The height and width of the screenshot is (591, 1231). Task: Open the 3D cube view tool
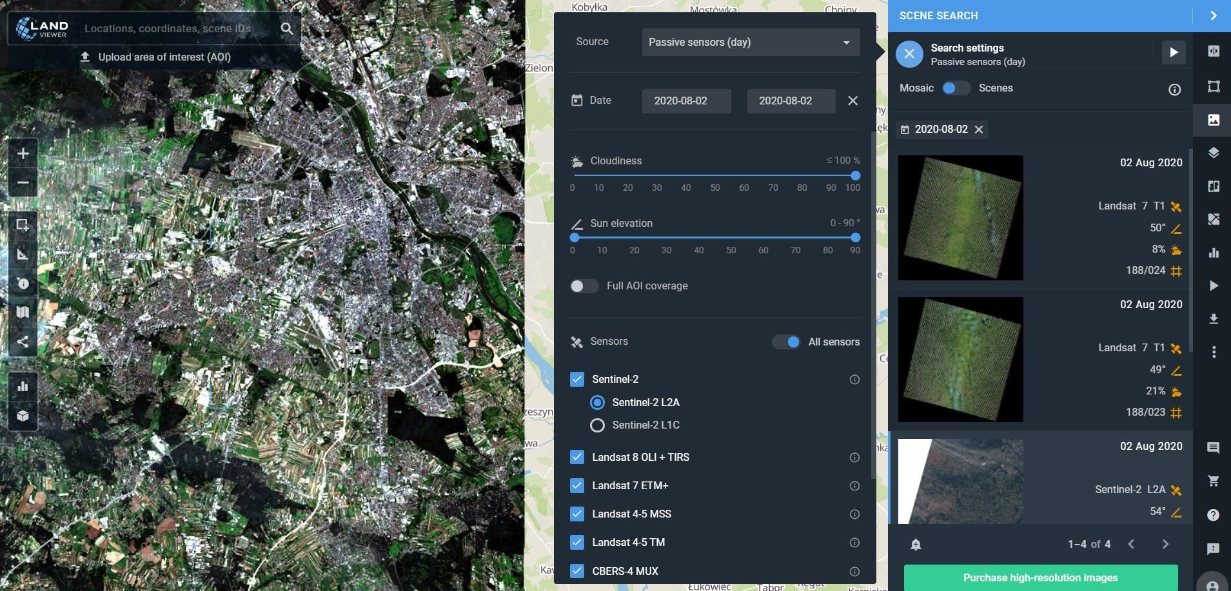23,416
